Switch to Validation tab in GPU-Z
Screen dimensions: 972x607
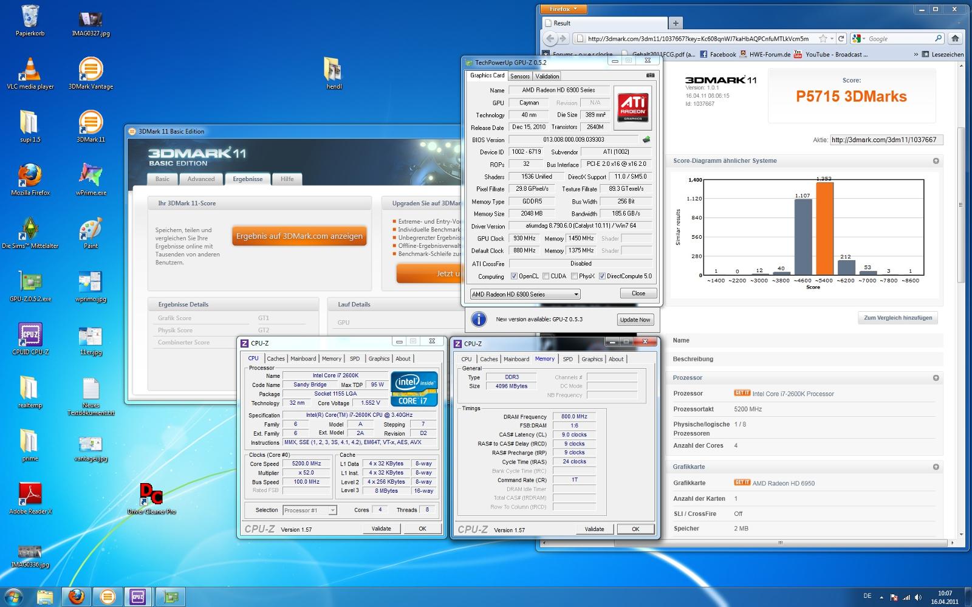tap(547, 77)
